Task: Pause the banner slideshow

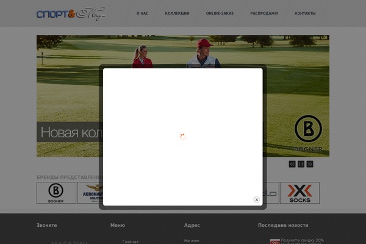Action: pos(301,164)
